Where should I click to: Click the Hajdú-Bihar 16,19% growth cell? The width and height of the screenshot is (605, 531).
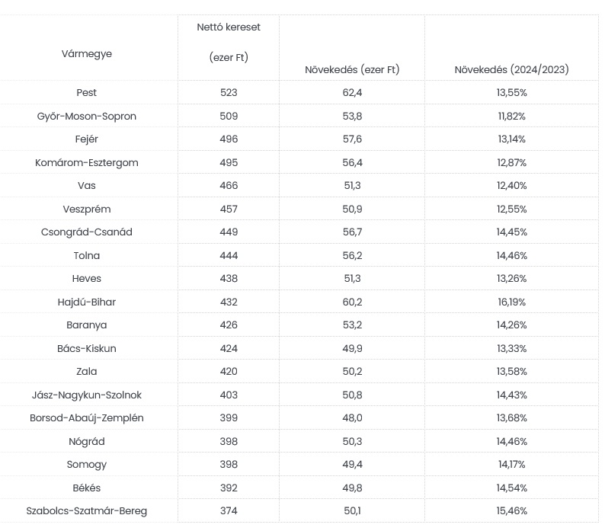pyautogui.click(x=512, y=302)
